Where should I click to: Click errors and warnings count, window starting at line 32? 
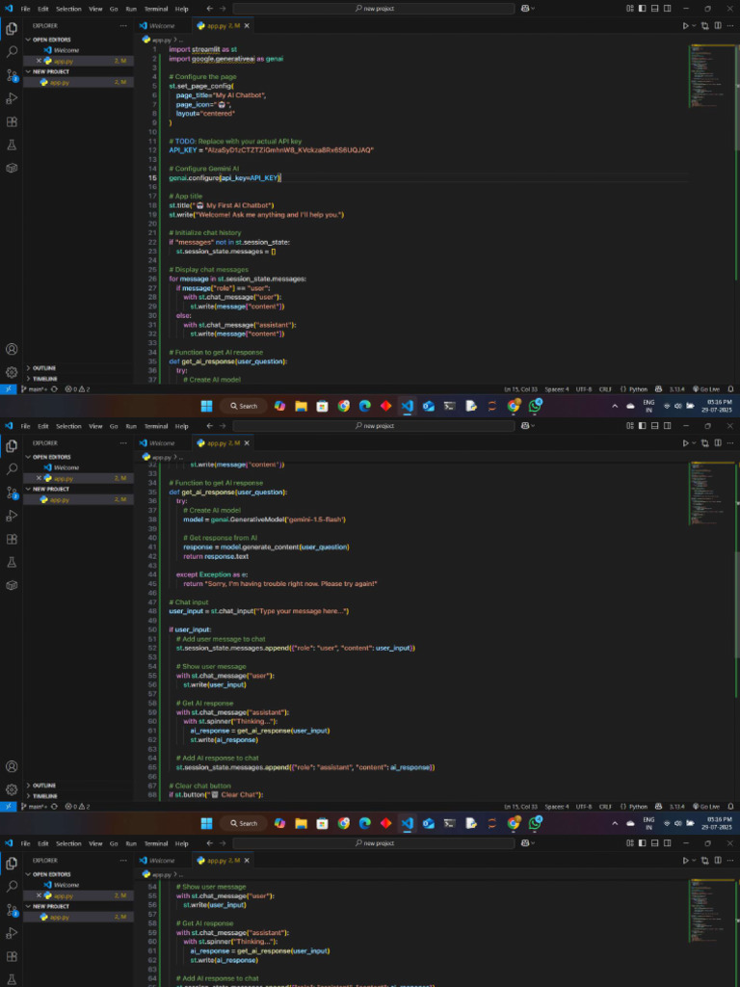(x=77, y=807)
